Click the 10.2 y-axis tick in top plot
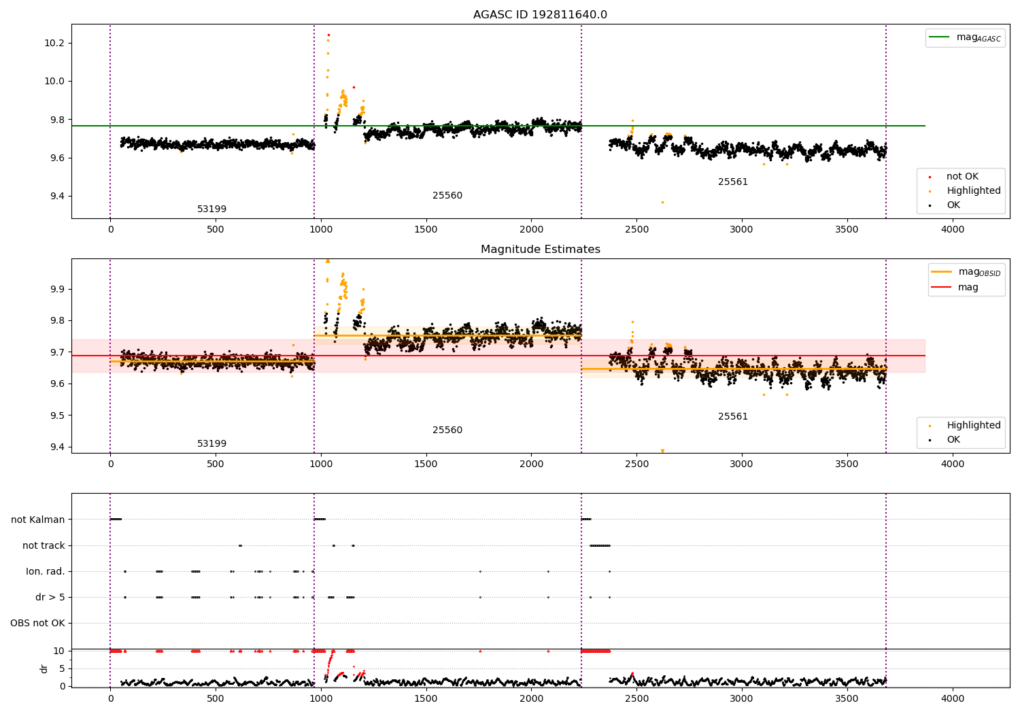1020x714 pixels. click(x=54, y=43)
